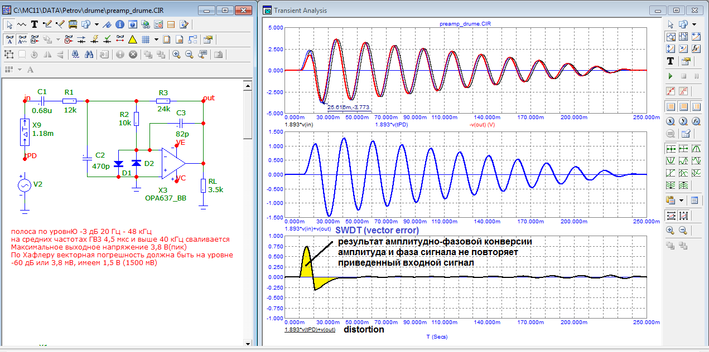Zoom out in the analysis plot toolbar

click(x=683, y=230)
